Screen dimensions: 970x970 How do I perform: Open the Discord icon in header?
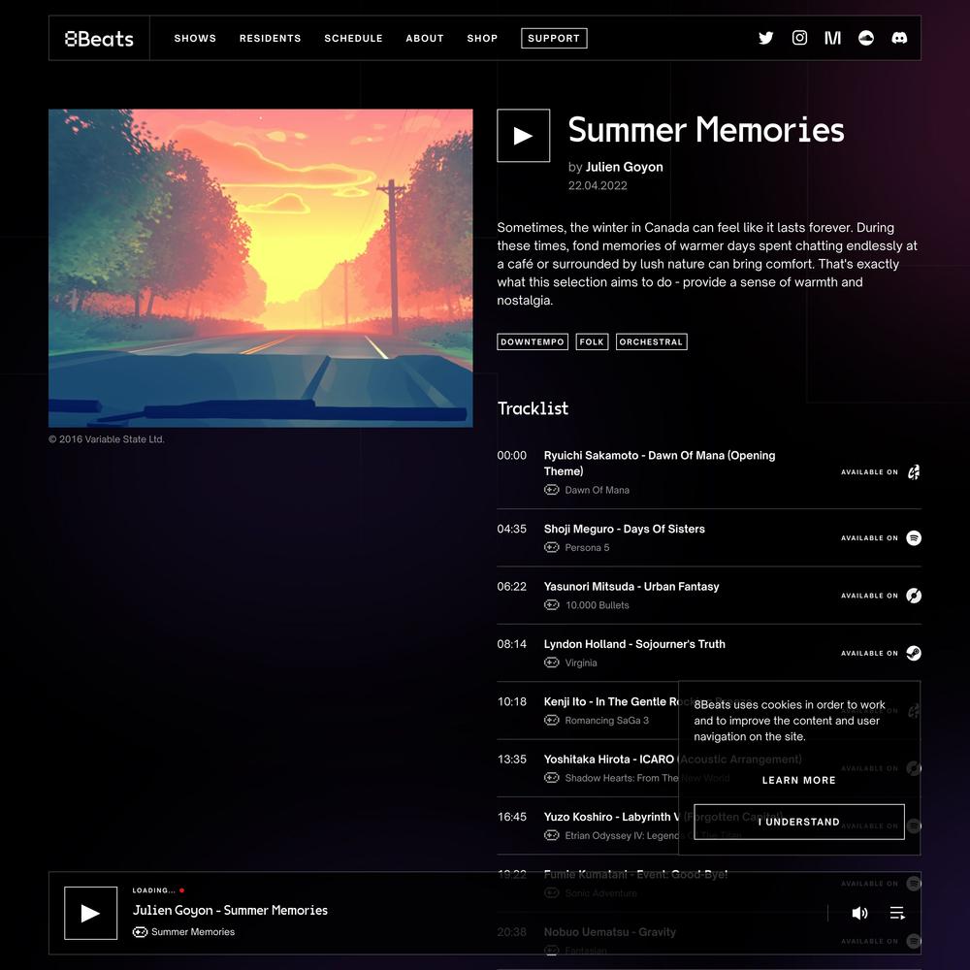899,38
